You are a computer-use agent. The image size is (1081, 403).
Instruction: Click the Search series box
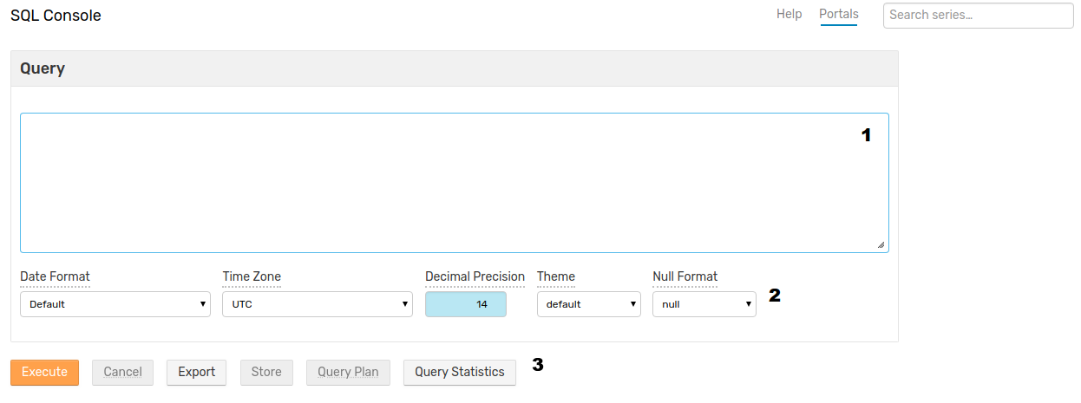979,15
